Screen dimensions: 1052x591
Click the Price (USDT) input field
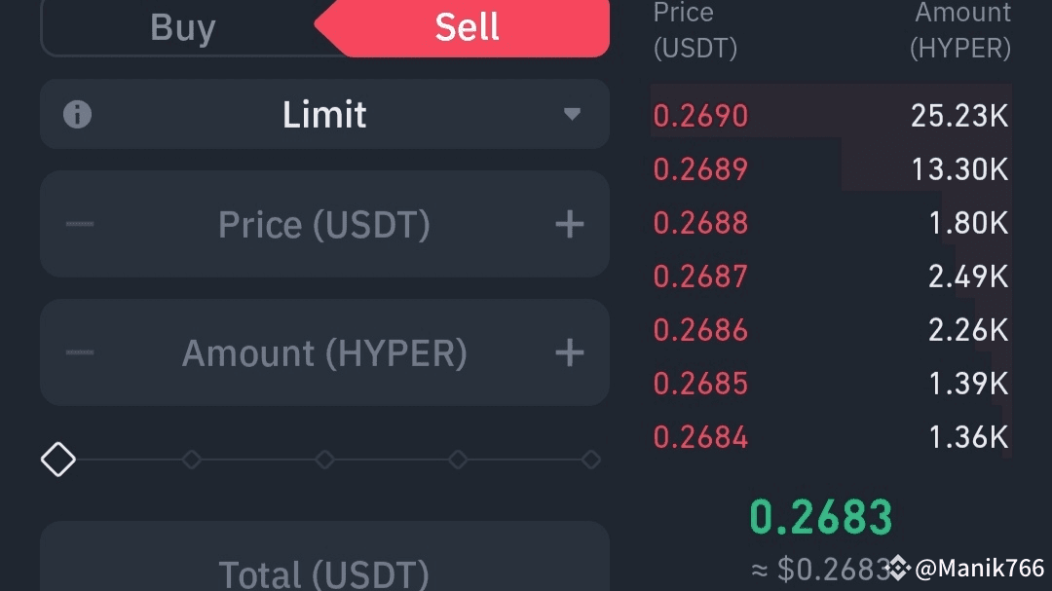click(323, 225)
